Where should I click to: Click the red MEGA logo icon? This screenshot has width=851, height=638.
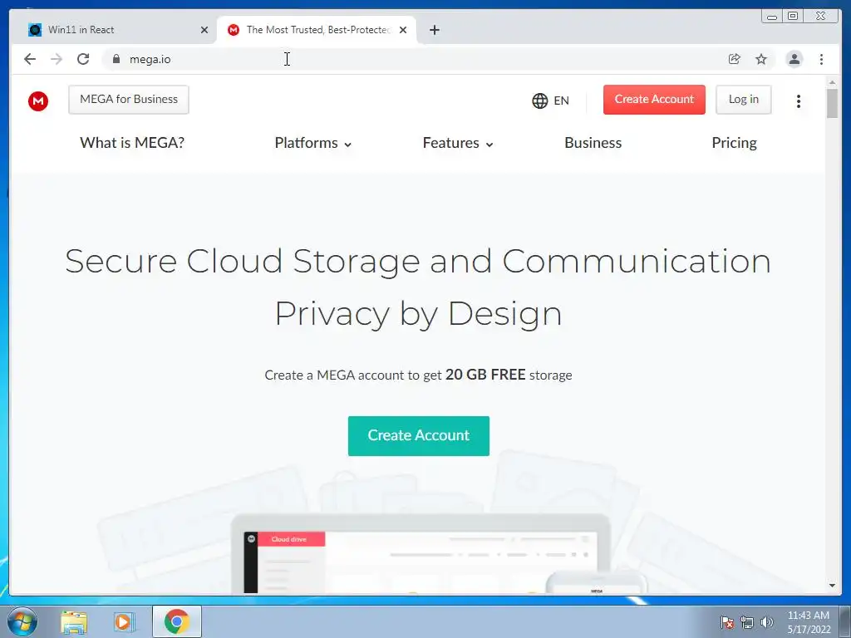click(x=38, y=101)
